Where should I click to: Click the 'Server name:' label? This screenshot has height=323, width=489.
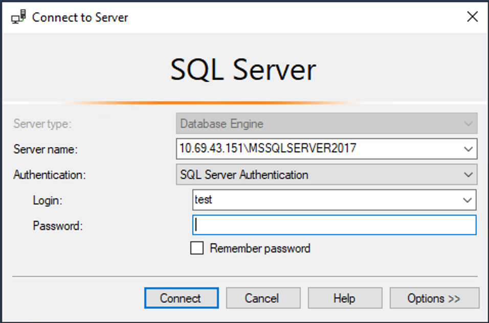46,149
